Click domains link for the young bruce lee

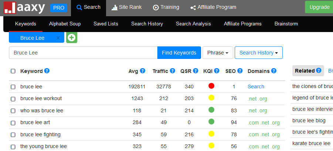point(264,146)
